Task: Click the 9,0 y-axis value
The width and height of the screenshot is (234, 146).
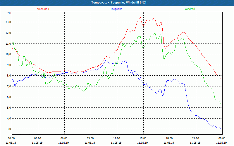Action: 9,65
